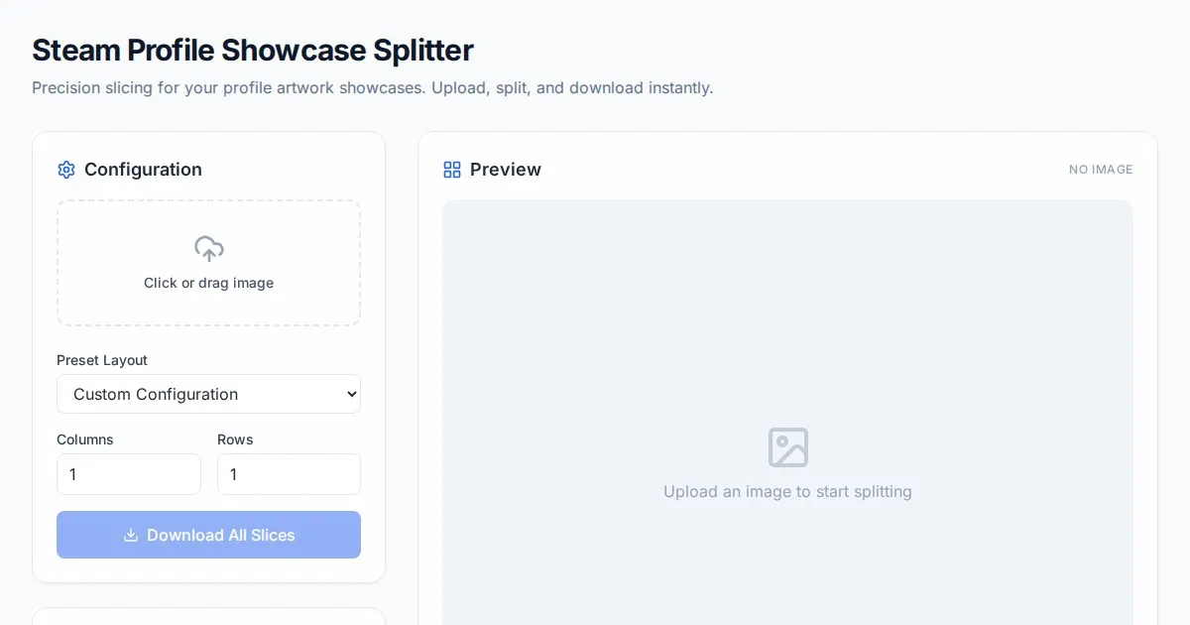Click the Rows field label
This screenshot has height=625, width=1190.
click(235, 439)
